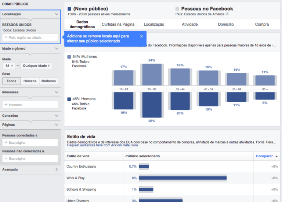Click the Country Enthusiasts 0,7% bar
282x202 pixels.
144,167
